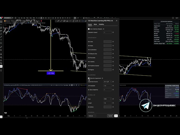Select the crosshair cursor tool in sidebar

coord(1,22)
